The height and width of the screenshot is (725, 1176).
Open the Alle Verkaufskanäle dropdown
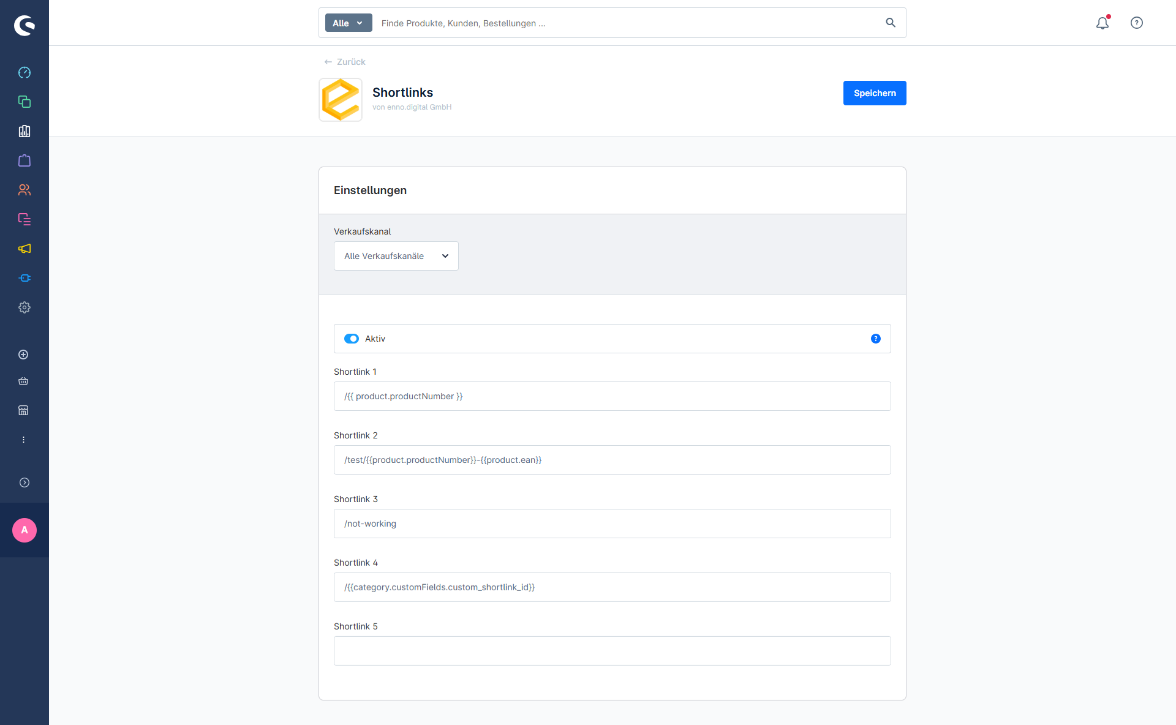[x=396, y=256]
